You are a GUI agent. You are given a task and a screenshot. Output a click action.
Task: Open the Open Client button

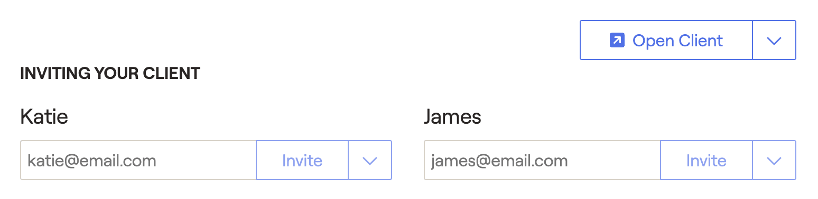[x=666, y=40]
